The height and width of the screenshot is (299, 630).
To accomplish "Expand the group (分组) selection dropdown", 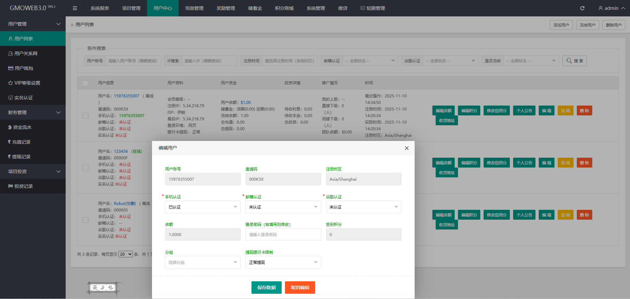I will 203,262.
